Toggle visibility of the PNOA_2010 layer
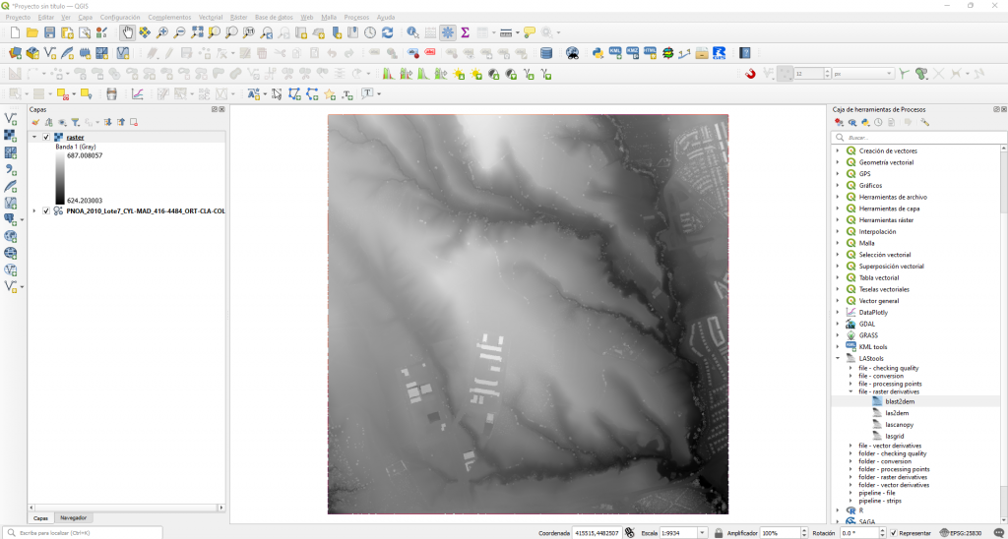 pyautogui.click(x=46, y=210)
